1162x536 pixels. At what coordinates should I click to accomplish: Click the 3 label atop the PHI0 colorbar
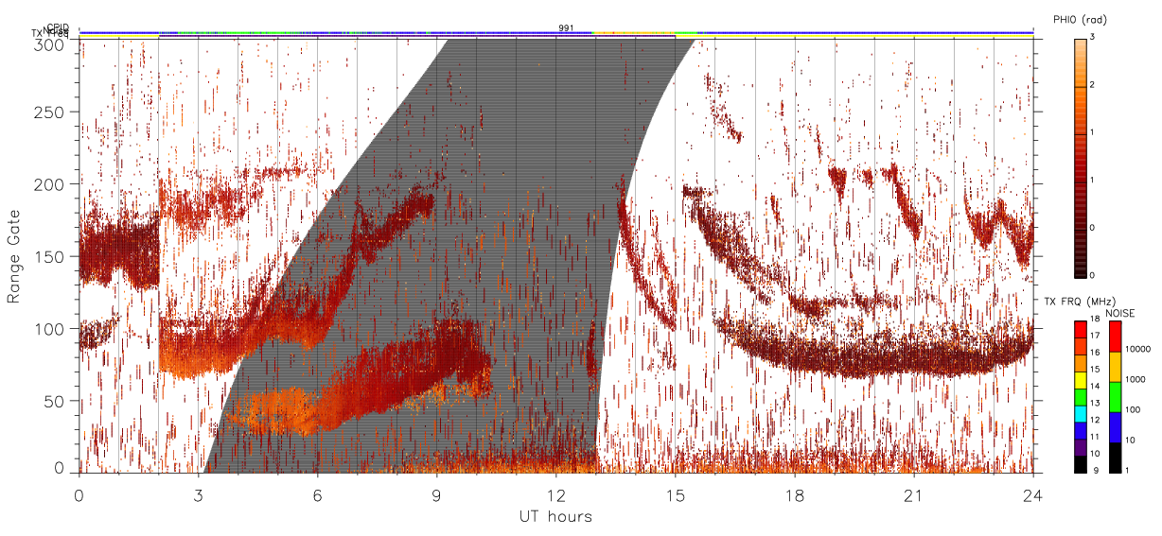[1092, 38]
